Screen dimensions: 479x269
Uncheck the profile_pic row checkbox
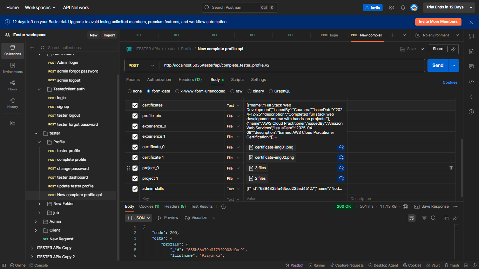pos(135,116)
